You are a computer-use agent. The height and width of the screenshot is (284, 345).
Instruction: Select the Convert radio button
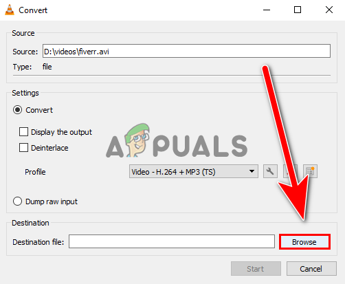[17, 110]
